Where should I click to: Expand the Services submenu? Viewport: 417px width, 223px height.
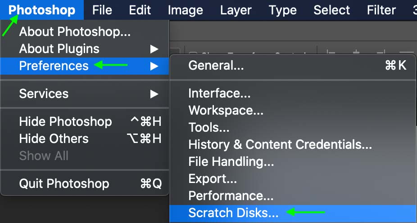(84, 94)
